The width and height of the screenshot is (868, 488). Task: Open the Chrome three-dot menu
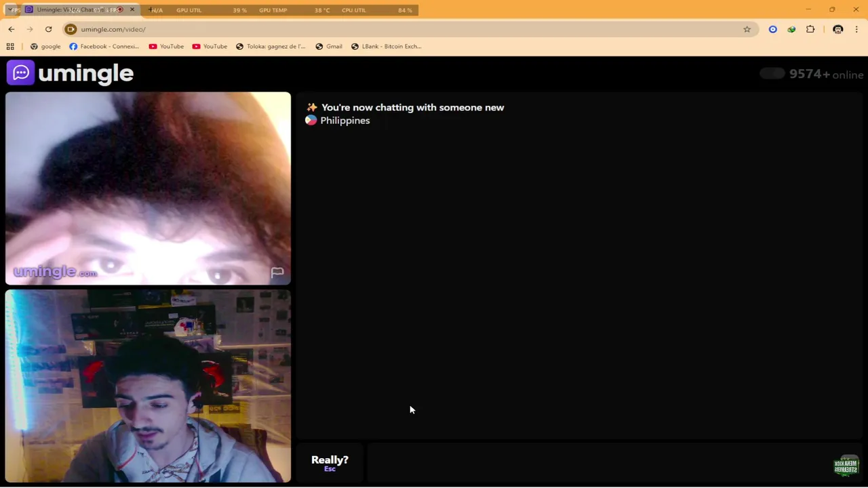pos(856,29)
